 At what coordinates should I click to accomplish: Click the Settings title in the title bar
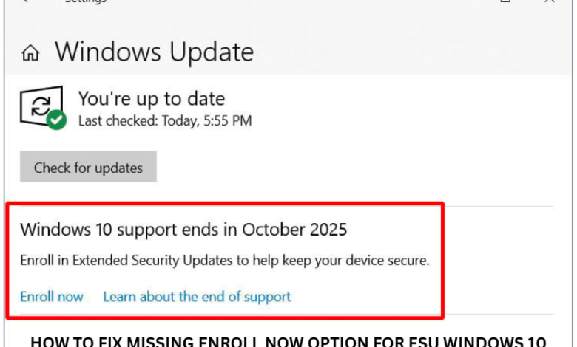(x=85, y=1)
